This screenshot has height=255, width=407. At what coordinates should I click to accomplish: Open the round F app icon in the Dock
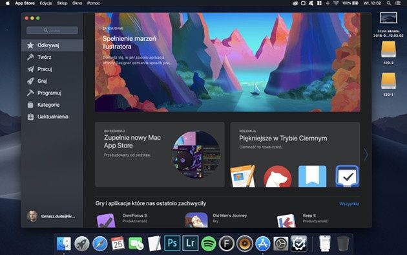(226, 244)
